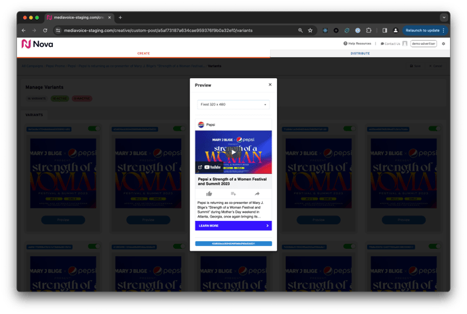The width and height of the screenshot is (467, 314).
Task: Open the Fixed 320 x 480 size dropdown
Action: (x=233, y=105)
